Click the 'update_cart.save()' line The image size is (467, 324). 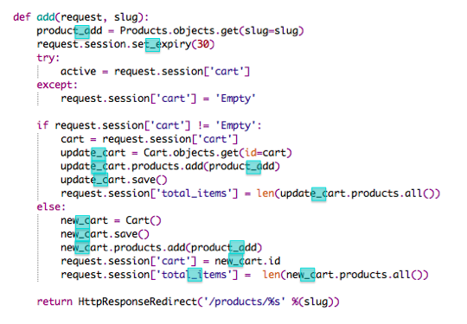[x=114, y=180]
